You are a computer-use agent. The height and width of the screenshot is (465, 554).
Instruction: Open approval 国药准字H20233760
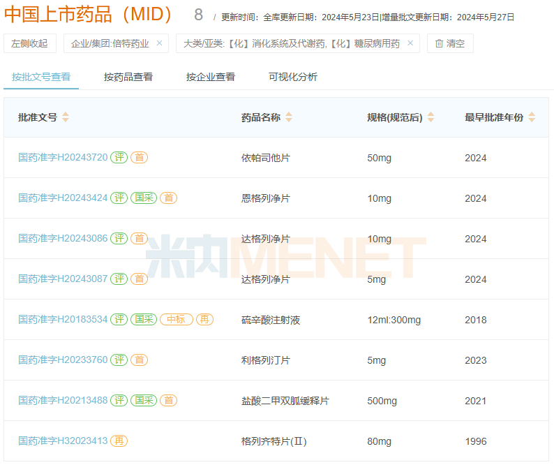(x=63, y=360)
